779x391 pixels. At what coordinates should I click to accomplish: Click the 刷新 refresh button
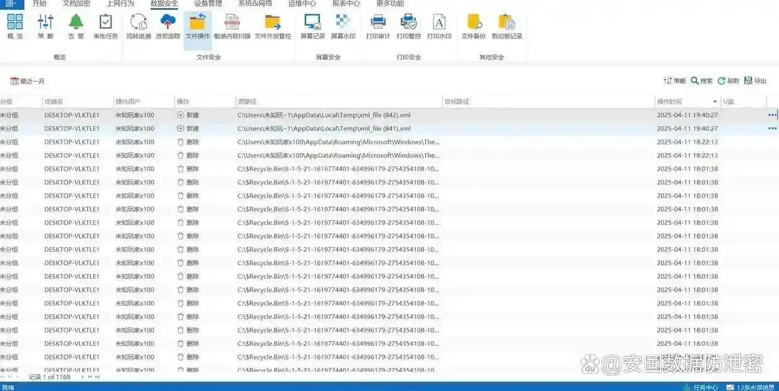click(x=729, y=81)
